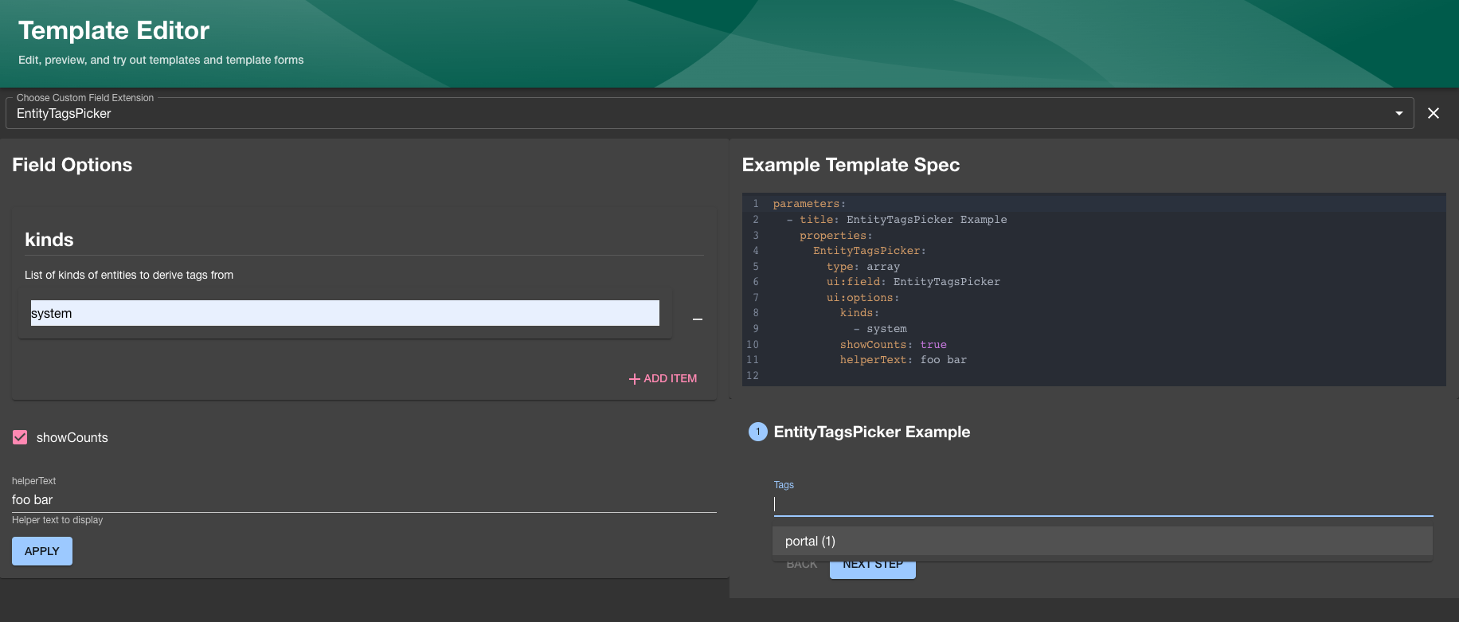Click the NEXT STEP button

872,569
